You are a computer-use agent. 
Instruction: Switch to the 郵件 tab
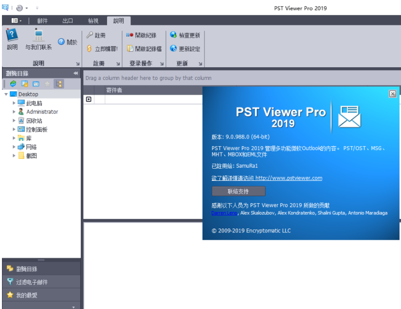point(42,21)
